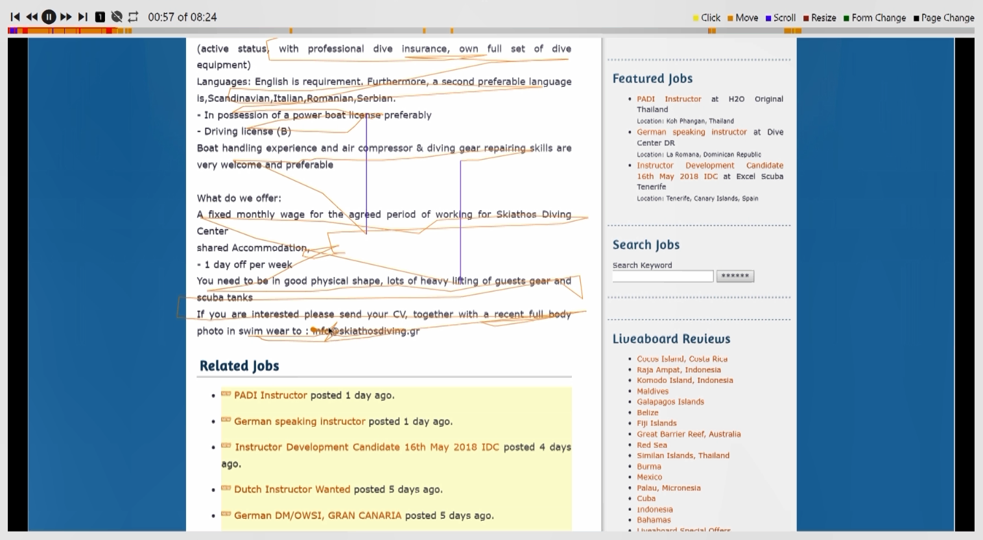Click the job icon beside PADI Instructor
This screenshot has width=983, height=540.
(x=225, y=394)
